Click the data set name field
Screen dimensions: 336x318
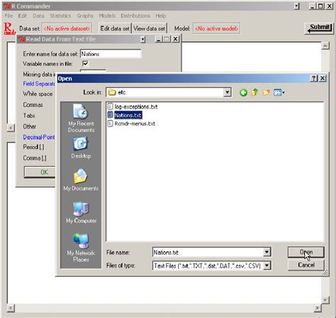pyautogui.click(x=111, y=54)
